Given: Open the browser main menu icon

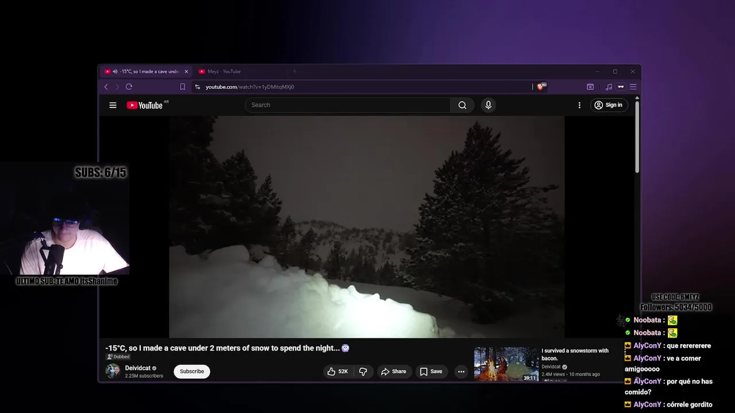Looking at the screenshot, I should point(633,87).
